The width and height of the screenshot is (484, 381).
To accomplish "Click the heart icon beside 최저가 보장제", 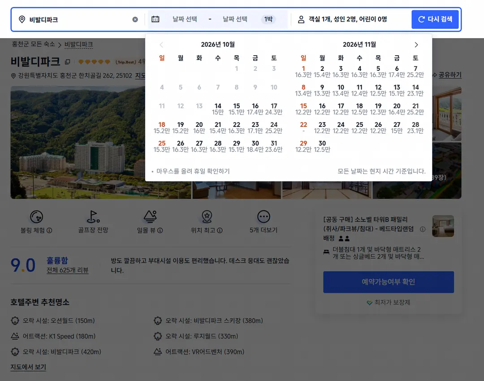I will coord(369,303).
